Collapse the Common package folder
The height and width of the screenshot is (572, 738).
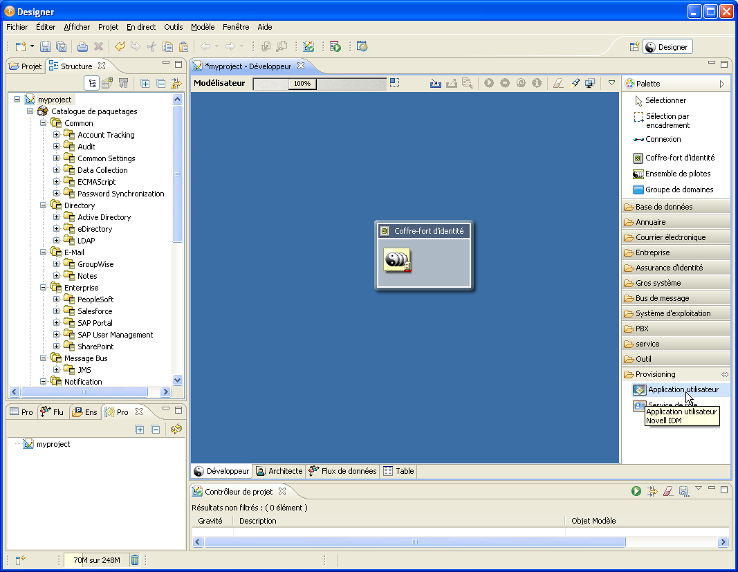click(x=44, y=123)
